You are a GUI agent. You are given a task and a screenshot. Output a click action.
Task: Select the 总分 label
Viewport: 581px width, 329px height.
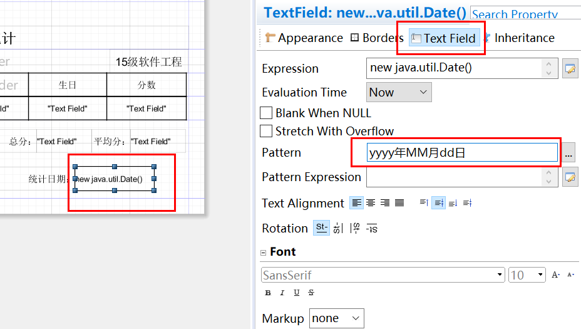(20, 142)
